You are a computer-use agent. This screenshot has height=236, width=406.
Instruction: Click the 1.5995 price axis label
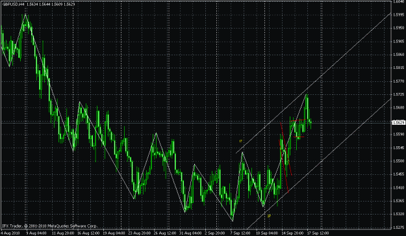click(x=399, y=14)
